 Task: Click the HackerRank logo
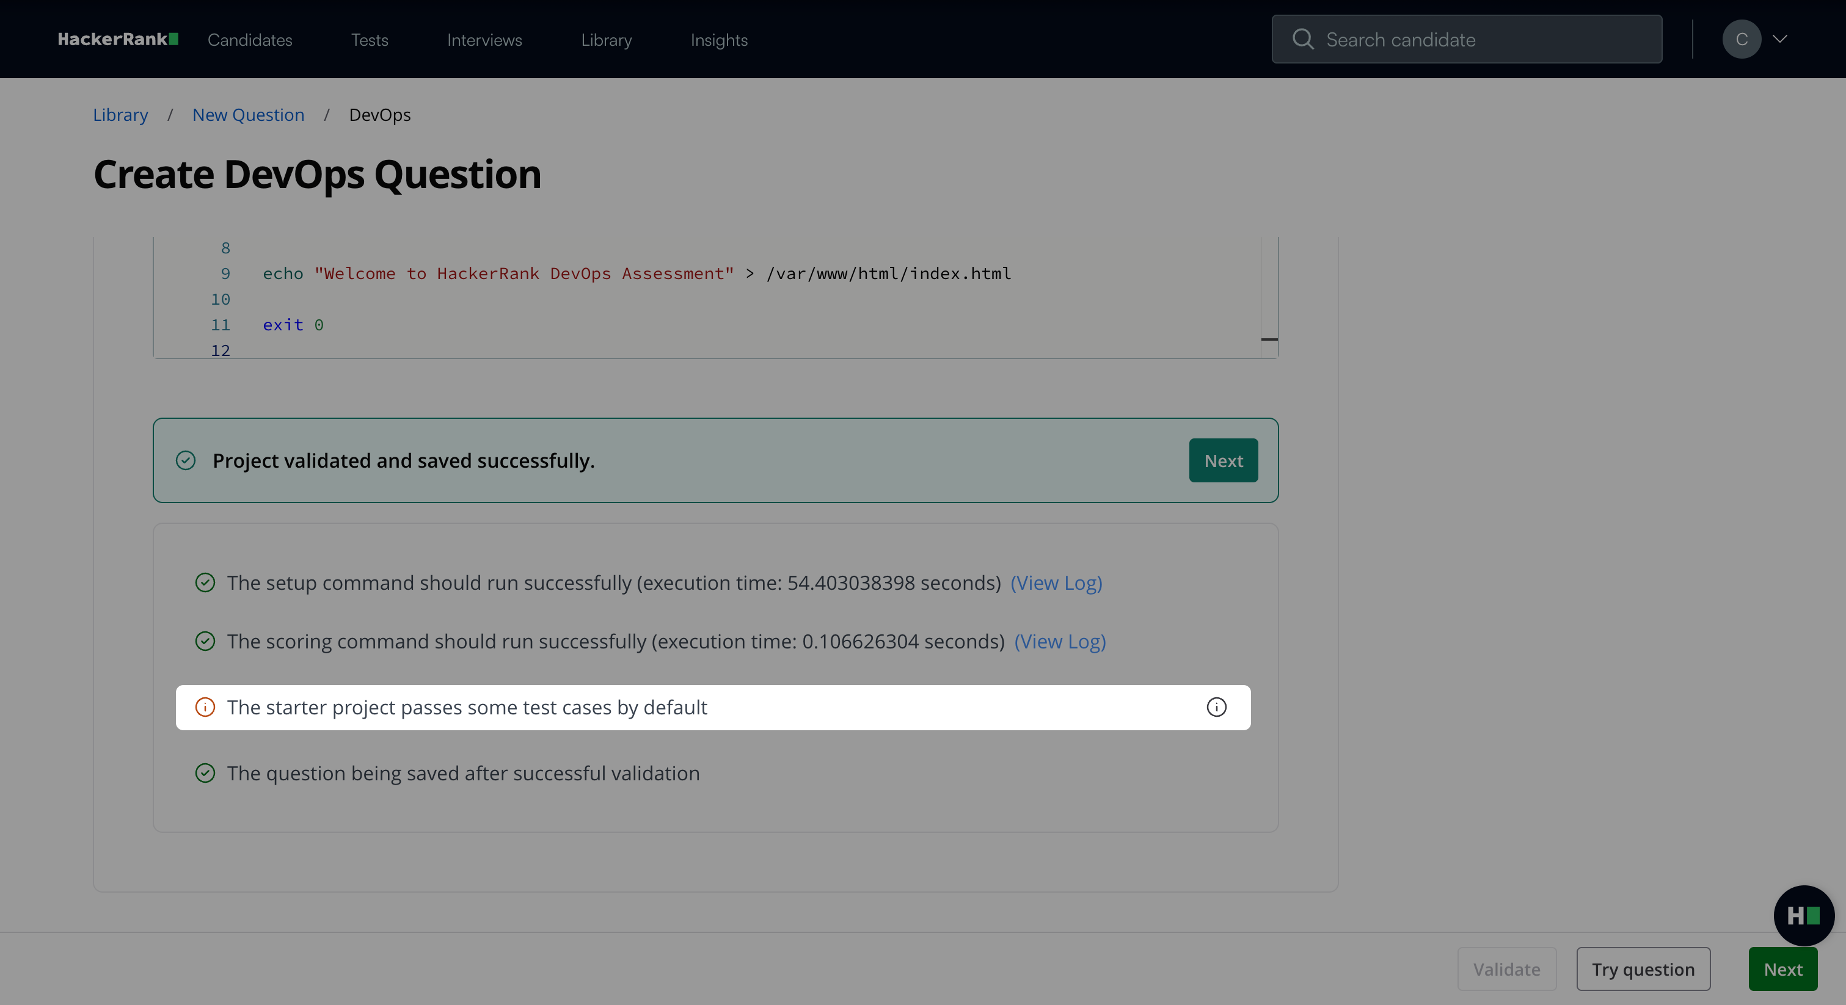pyautogui.click(x=117, y=40)
